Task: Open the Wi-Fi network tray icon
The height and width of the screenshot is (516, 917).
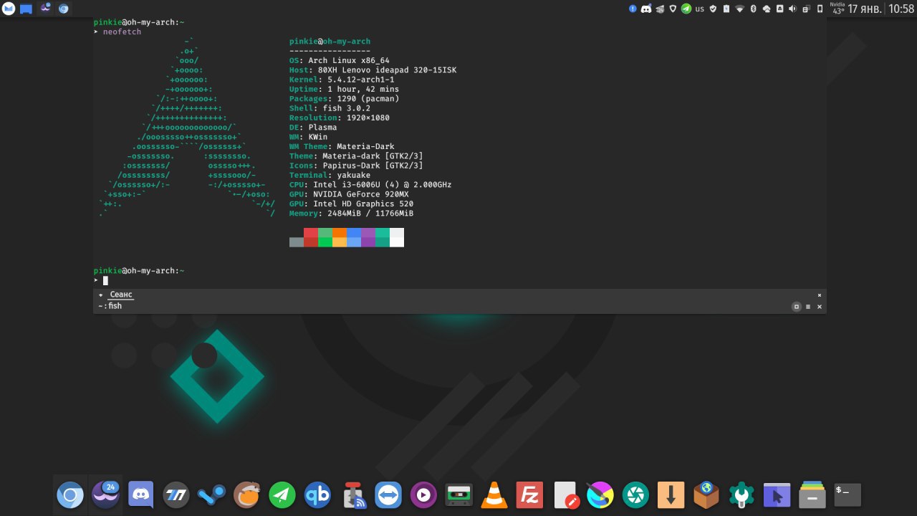Action: click(x=740, y=9)
